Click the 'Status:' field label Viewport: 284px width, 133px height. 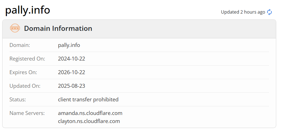pyautogui.click(x=18, y=99)
